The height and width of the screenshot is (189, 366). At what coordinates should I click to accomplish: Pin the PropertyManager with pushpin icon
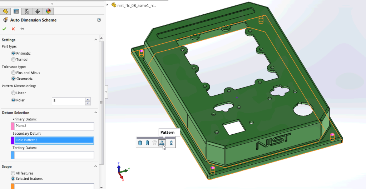[22, 29]
